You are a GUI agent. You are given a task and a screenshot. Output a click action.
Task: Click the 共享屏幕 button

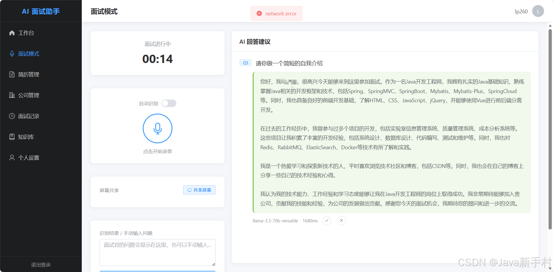point(199,190)
